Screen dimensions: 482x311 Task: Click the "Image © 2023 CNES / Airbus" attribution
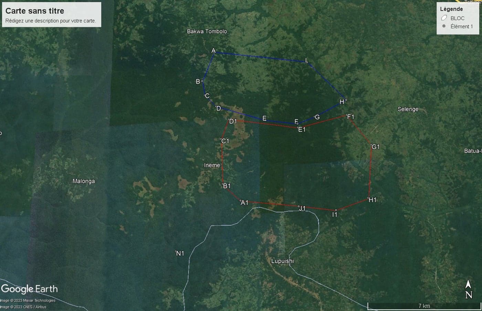[23, 307]
